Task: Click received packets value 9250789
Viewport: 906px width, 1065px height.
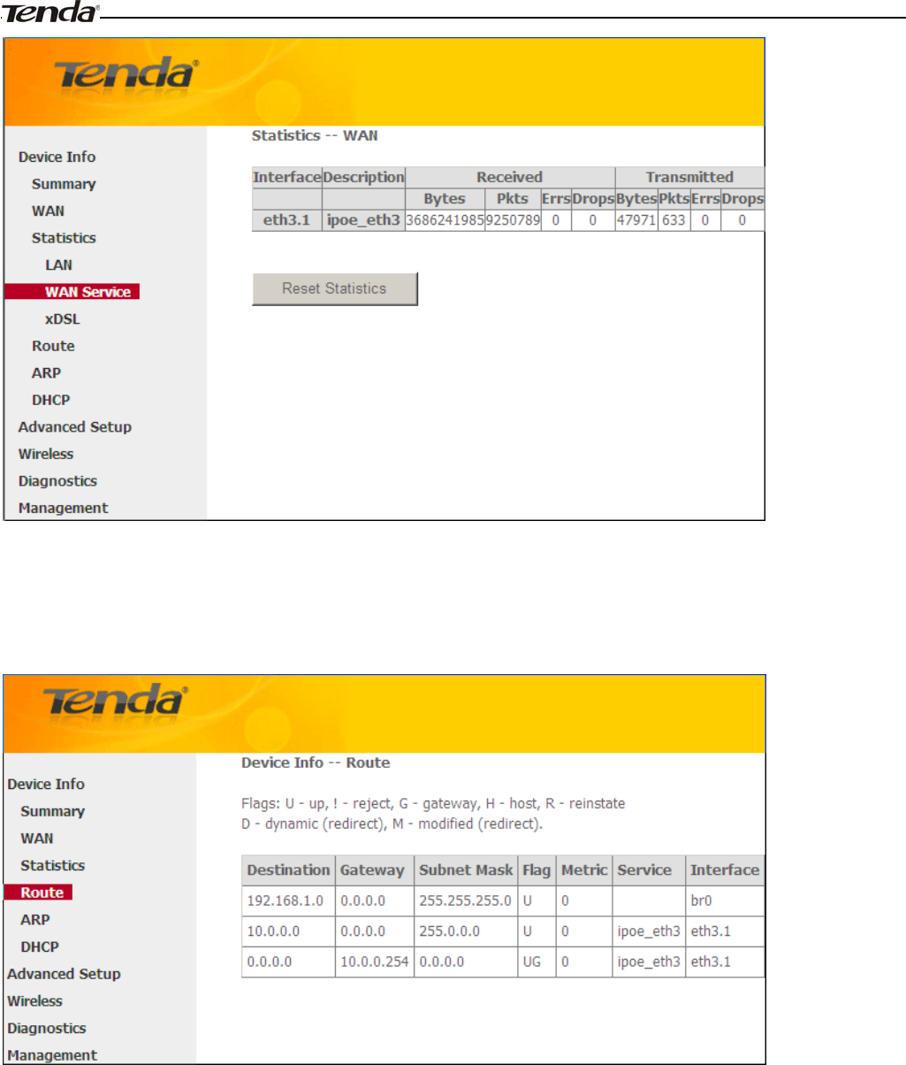Action: (x=513, y=220)
